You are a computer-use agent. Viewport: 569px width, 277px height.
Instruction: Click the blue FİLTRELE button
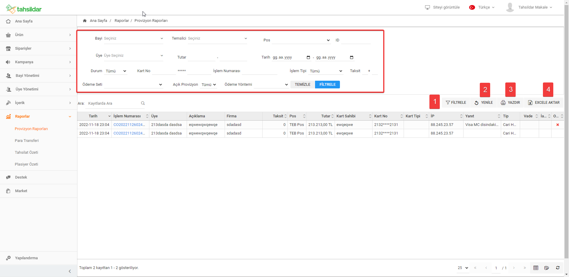click(x=327, y=85)
